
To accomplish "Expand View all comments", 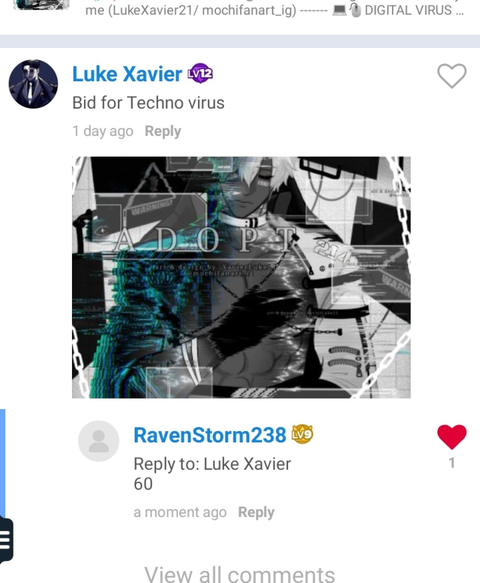I will click(240, 574).
